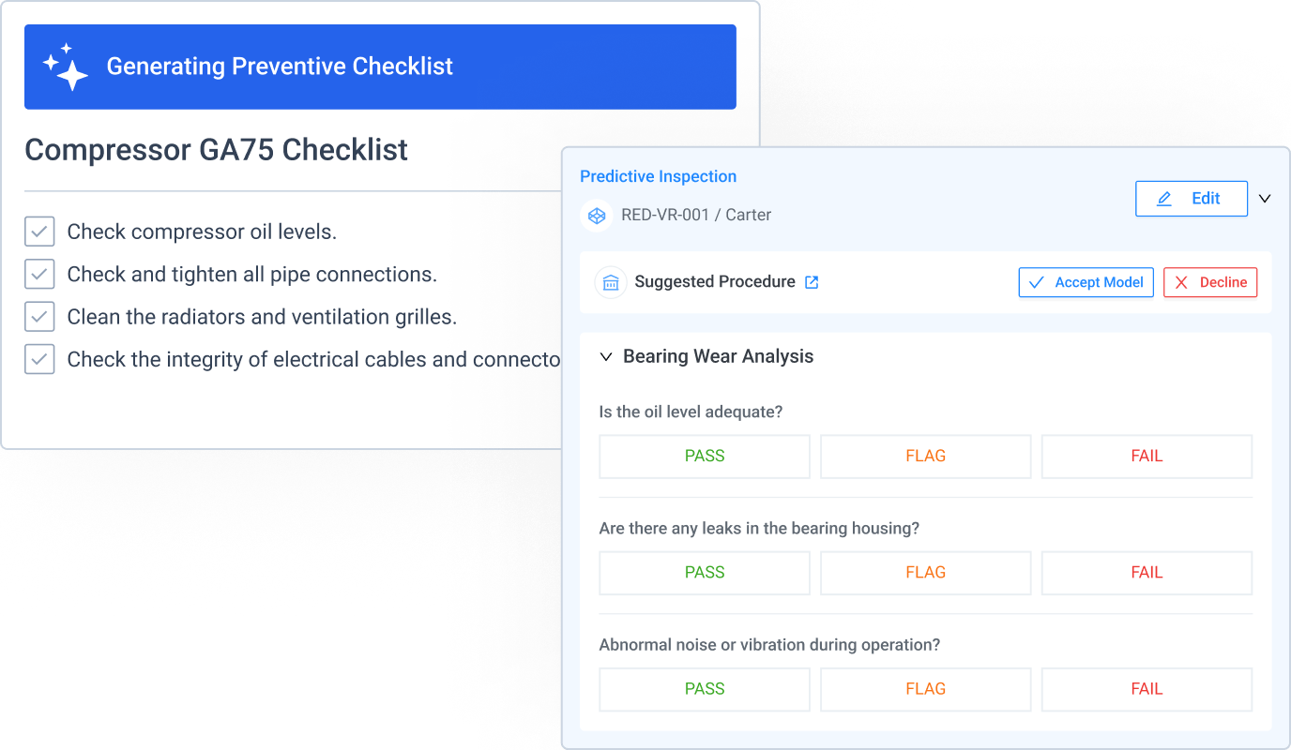Click the checkmark icon in Accept Model
The width and height of the screenshot is (1291, 750).
[1037, 282]
